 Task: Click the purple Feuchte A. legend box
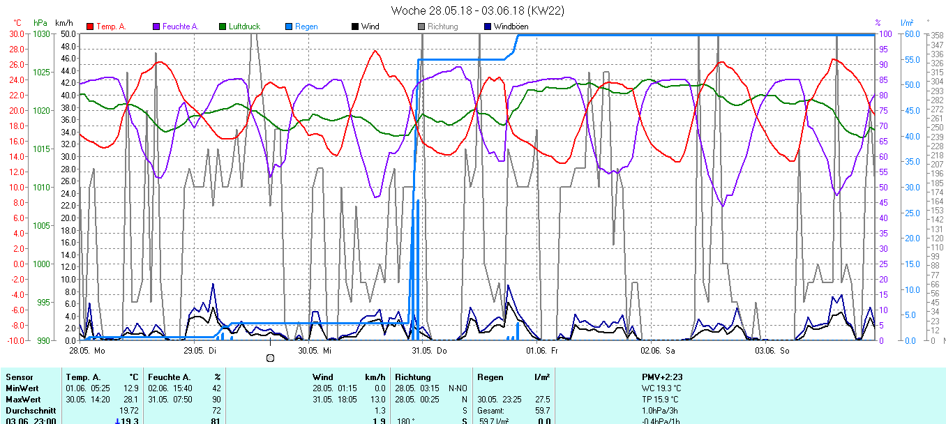[156, 26]
